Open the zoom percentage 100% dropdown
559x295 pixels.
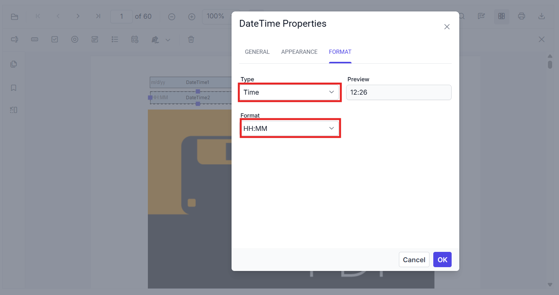(221, 16)
